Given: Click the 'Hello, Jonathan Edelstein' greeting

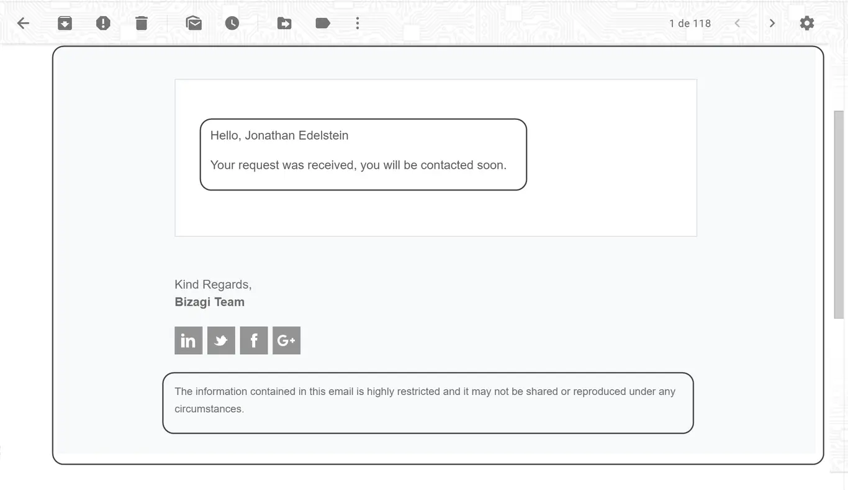Looking at the screenshot, I should click(x=279, y=135).
